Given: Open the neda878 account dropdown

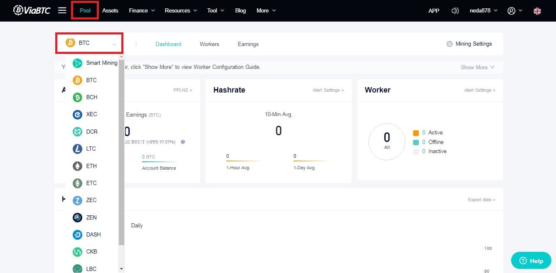Looking at the screenshot, I should (x=483, y=11).
